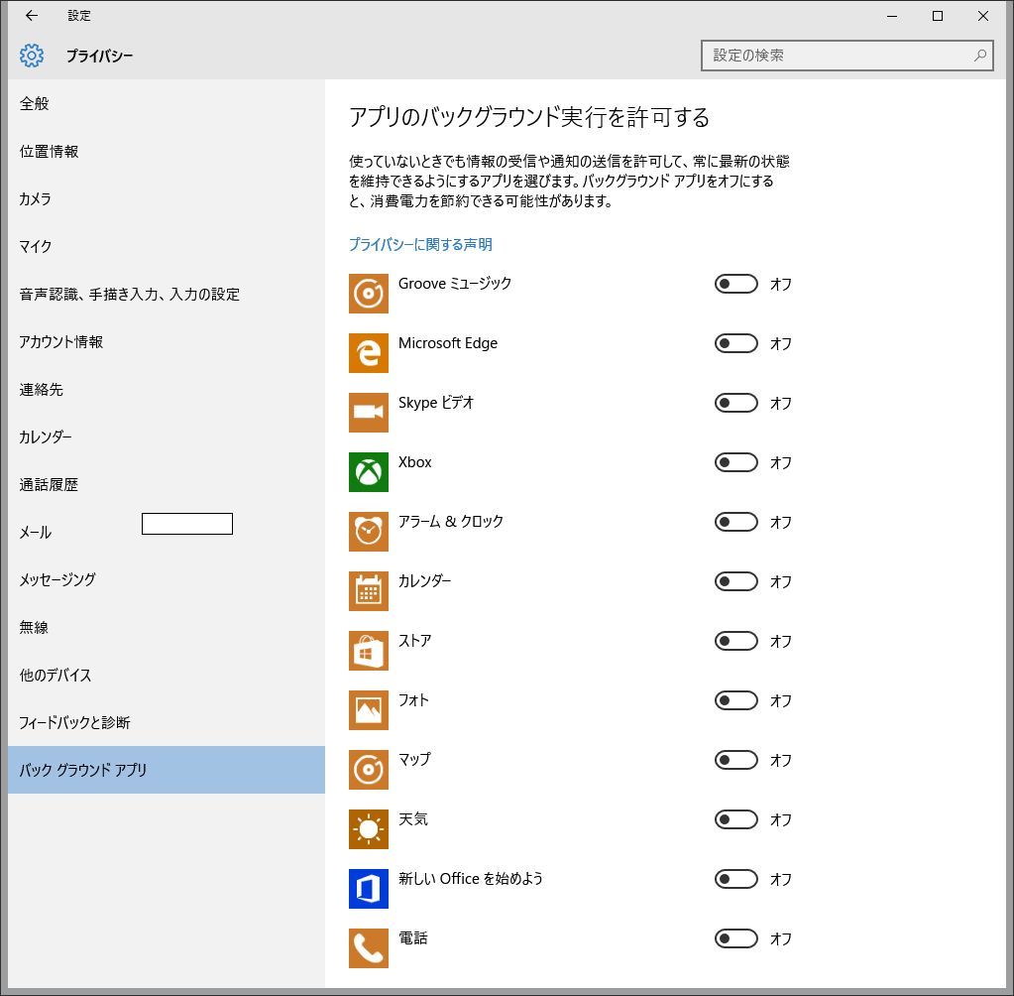Screen dimensions: 1014x996
Task: Open 連絡先 privacy settings
Action: click(x=167, y=390)
